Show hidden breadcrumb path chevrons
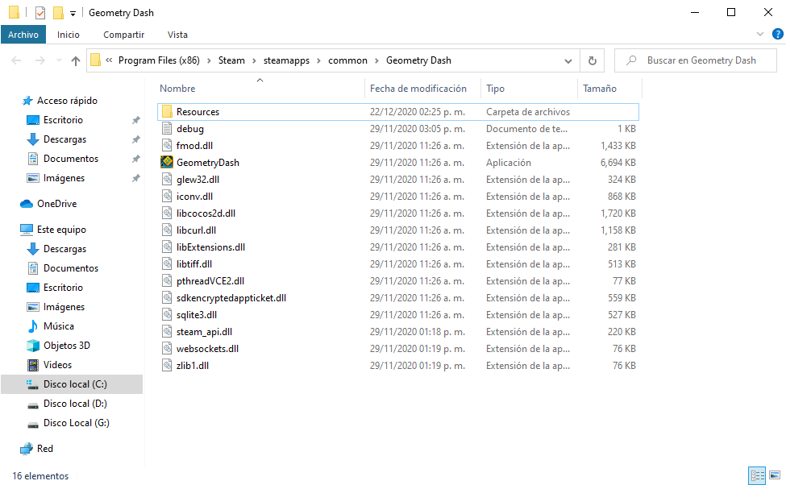 [x=109, y=60]
